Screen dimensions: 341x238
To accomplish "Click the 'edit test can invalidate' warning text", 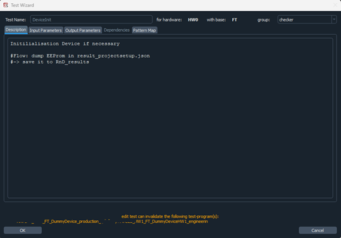I will point(170,216).
